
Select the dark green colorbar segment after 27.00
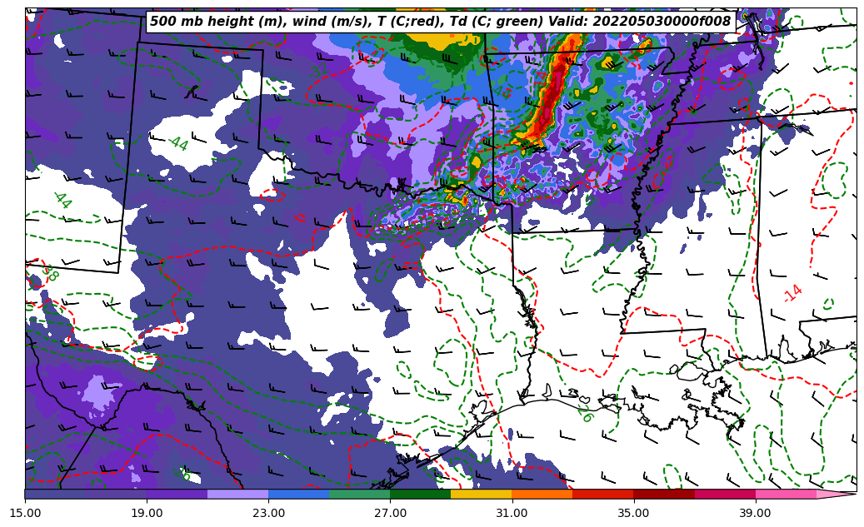click(421, 495)
